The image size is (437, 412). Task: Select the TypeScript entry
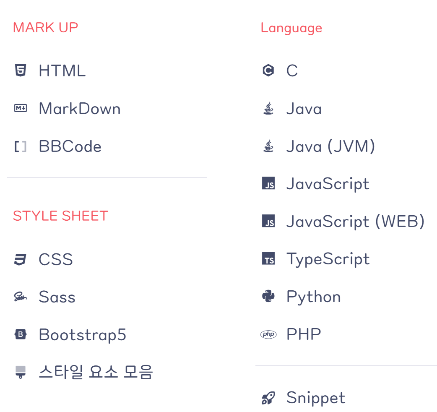[x=328, y=259]
